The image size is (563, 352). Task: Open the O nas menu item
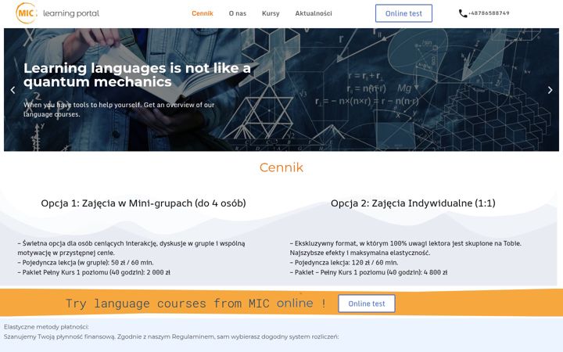point(238,13)
